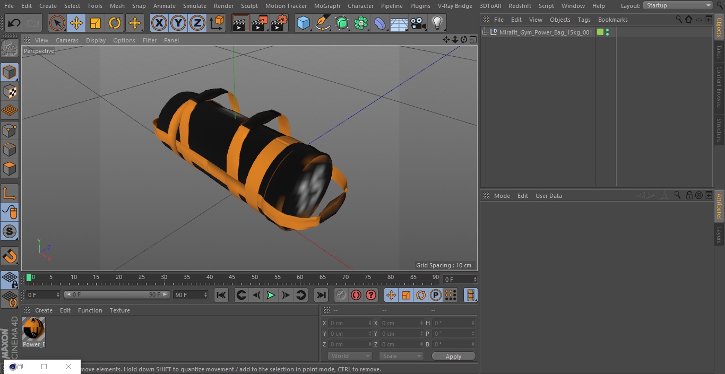Viewport: 725px width, 374px height.
Task: Switch to Points mode
Action: [x=10, y=130]
